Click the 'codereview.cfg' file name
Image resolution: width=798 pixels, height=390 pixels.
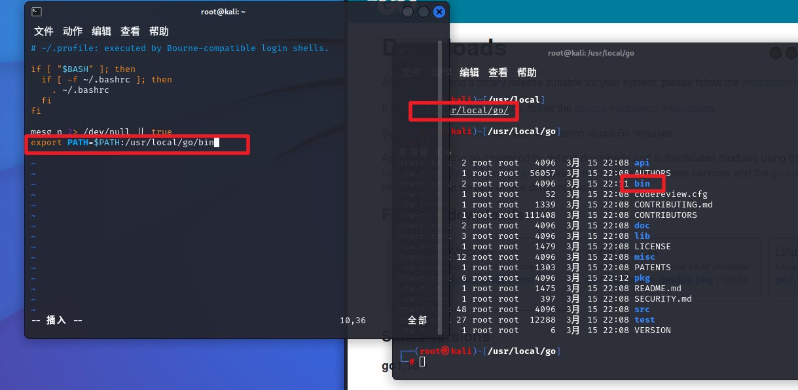point(671,194)
